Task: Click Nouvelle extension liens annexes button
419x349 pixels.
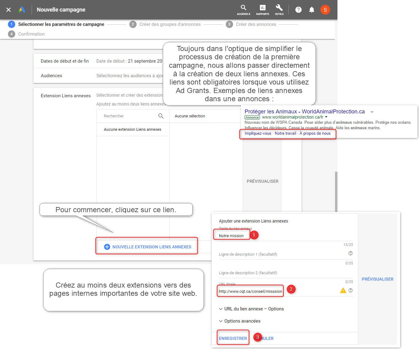Action: point(148,247)
